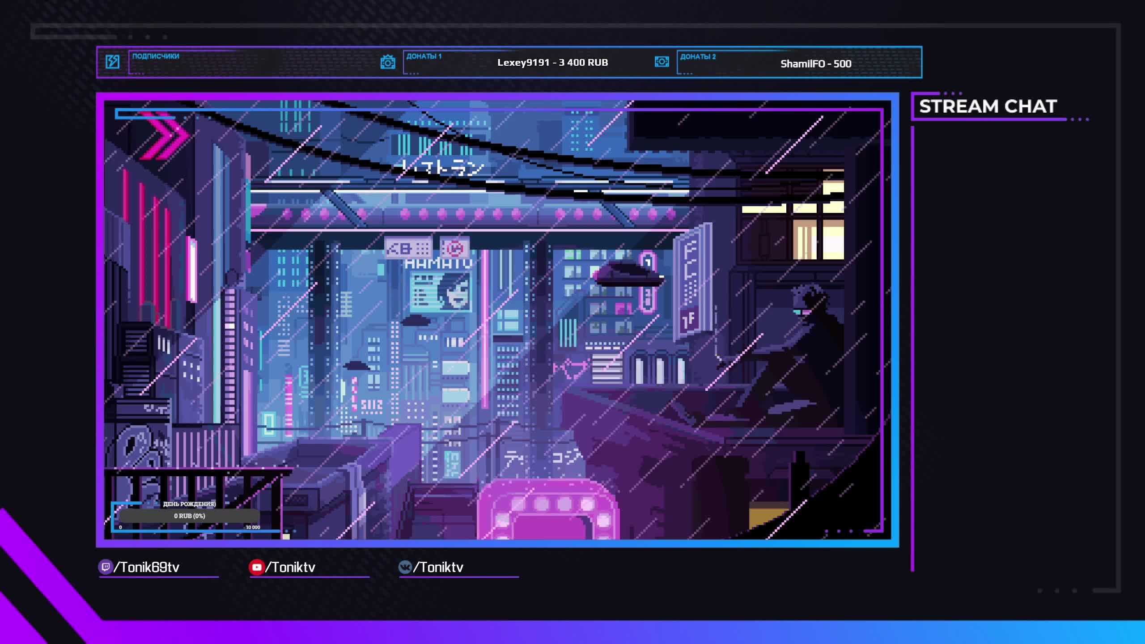Click the ПОДПИСЧИКИ label
Viewport: 1145px width, 644px height.
(x=156, y=56)
